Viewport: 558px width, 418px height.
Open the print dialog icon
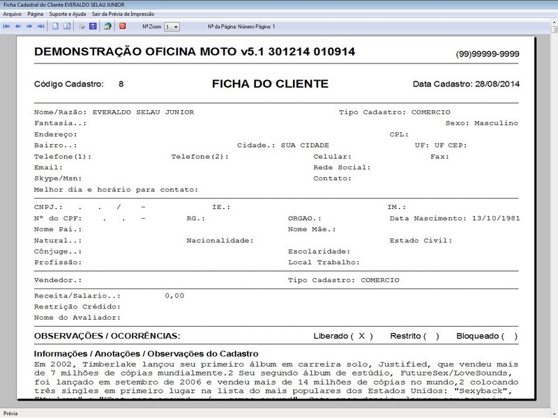pos(81,26)
